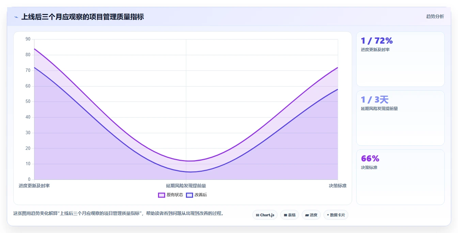Screen dimensions: 458x233
Task: Click the 10 value on the y-axis
Action: click(x=28, y=164)
